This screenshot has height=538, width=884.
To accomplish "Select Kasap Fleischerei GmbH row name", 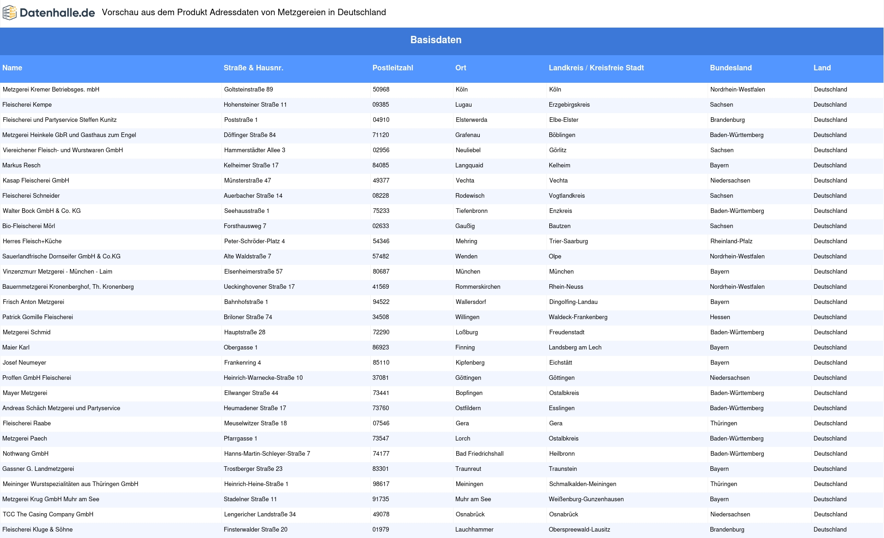I will coord(36,181).
